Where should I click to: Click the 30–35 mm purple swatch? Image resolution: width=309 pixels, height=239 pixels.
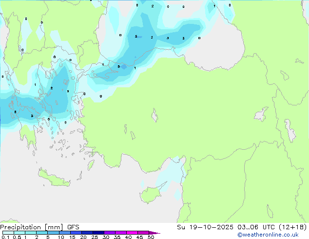pyautogui.click(x=110, y=233)
